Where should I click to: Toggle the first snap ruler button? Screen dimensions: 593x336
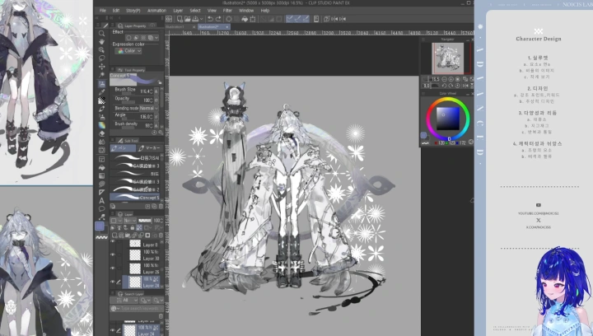290,19
